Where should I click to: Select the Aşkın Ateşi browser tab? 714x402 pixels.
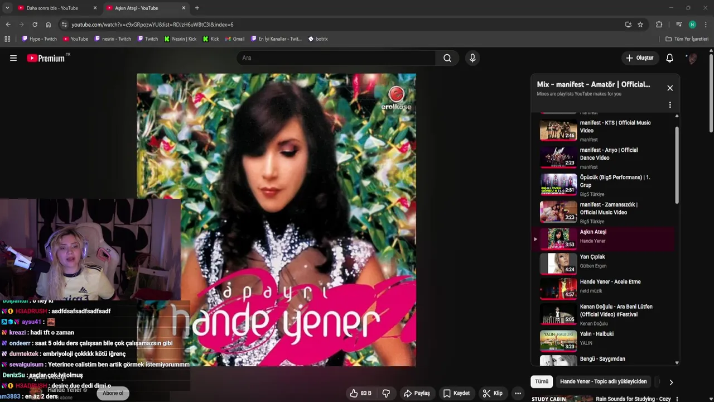tap(146, 8)
